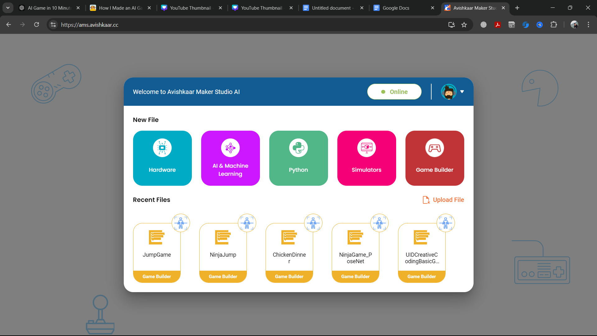Image resolution: width=597 pixels, height=336 pixels.
Task: Open the Extensions puzzle menu
Action: [554, 25]
